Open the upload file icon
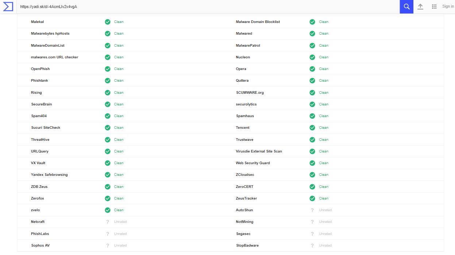 point(420,7)
